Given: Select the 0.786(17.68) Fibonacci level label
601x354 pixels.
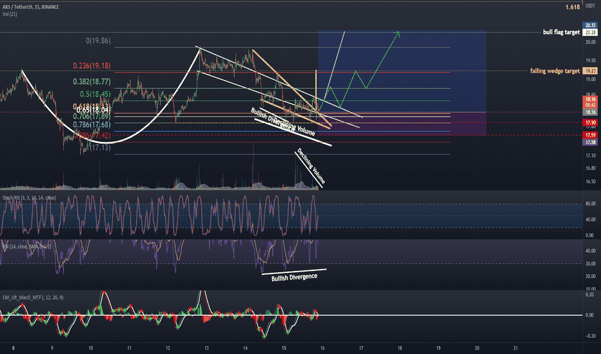Looking at the screenshot, I should [92, 124].
